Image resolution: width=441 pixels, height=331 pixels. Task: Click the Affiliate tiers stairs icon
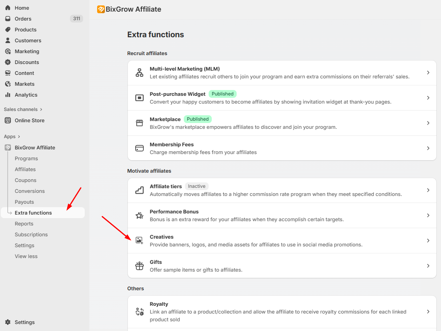(x=139, y=190)
